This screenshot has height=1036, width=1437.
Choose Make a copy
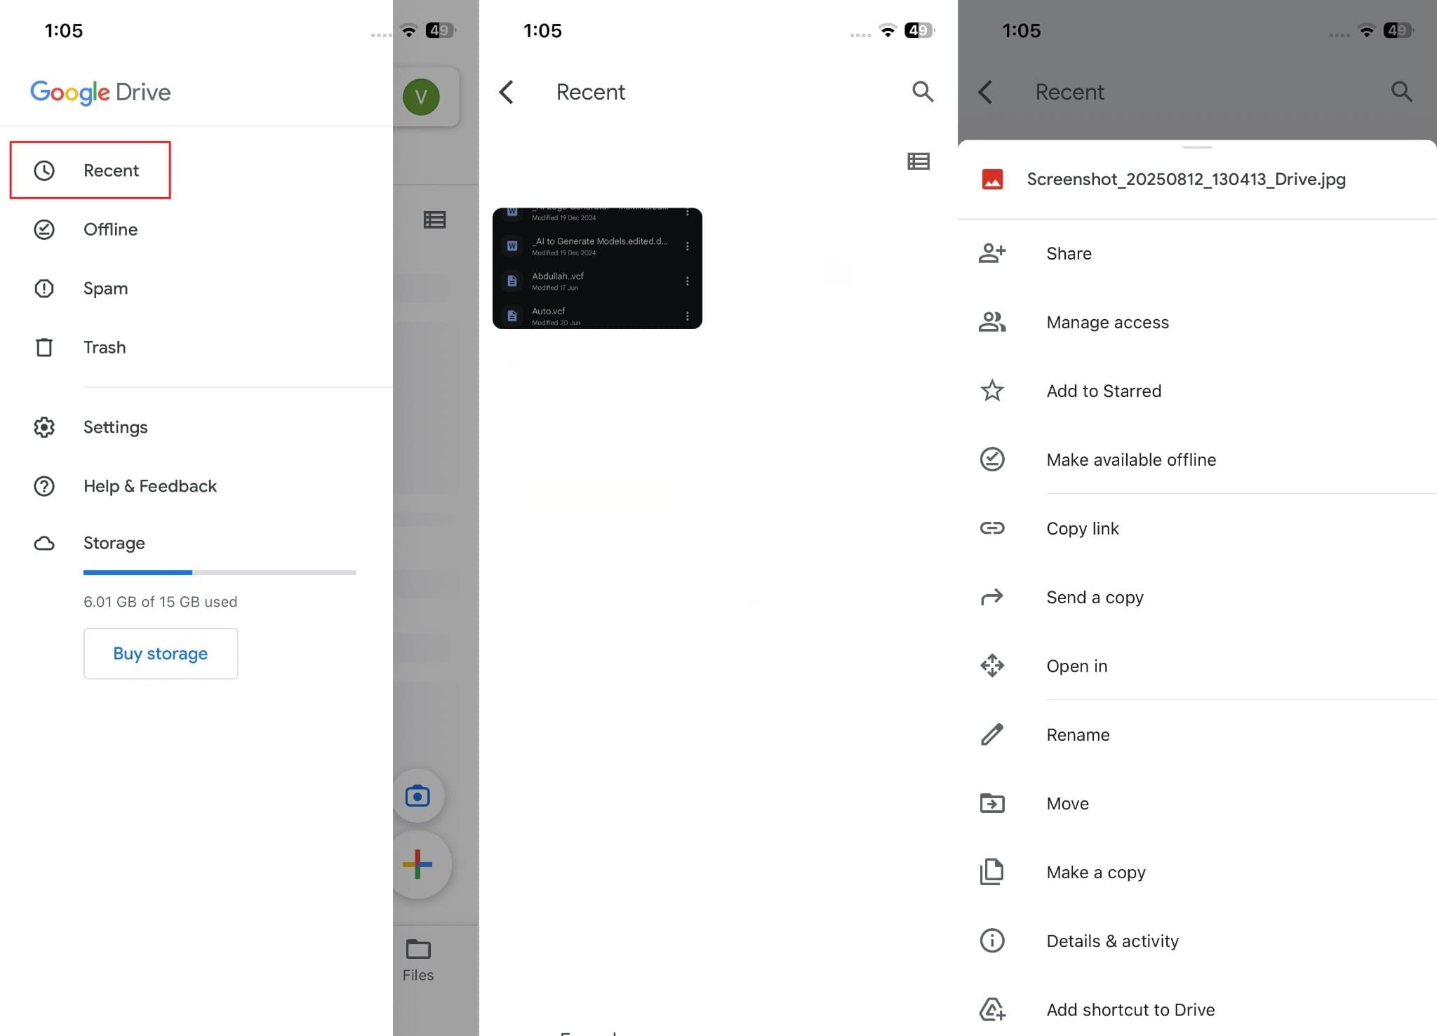click(1197, 872)
